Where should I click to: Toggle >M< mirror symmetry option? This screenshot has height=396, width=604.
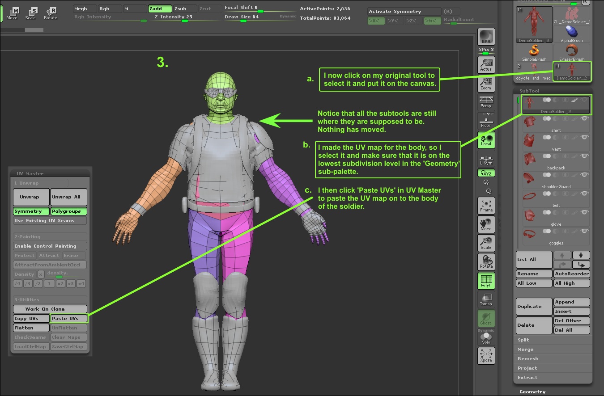pos(432,21)
